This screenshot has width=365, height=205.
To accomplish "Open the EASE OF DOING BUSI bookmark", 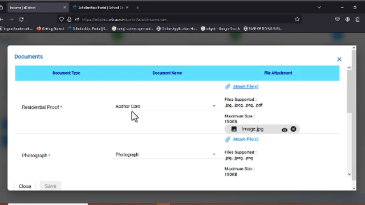I will pyautogui.click(x=263, y=28).
